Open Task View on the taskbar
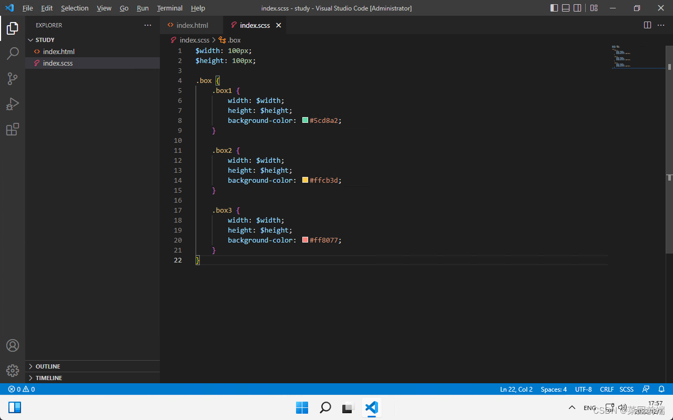 click(x=348, y=407)
